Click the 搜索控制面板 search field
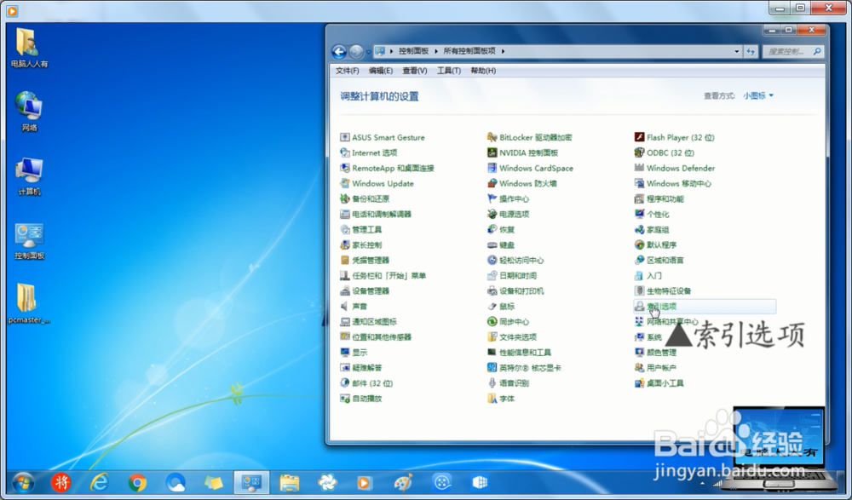Viewport: 852px width, 500px height. pos(793,52)
